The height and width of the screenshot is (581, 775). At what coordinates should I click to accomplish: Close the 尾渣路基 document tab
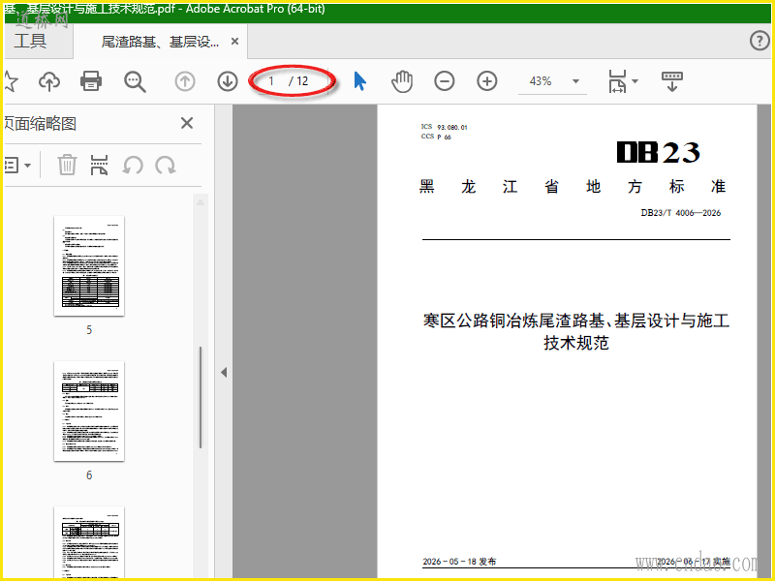tap(235, 42)
